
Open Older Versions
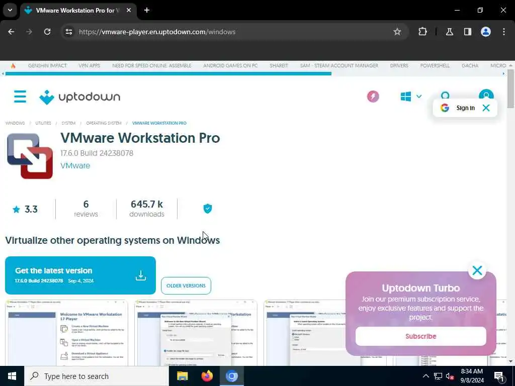(x=186, y=285)
